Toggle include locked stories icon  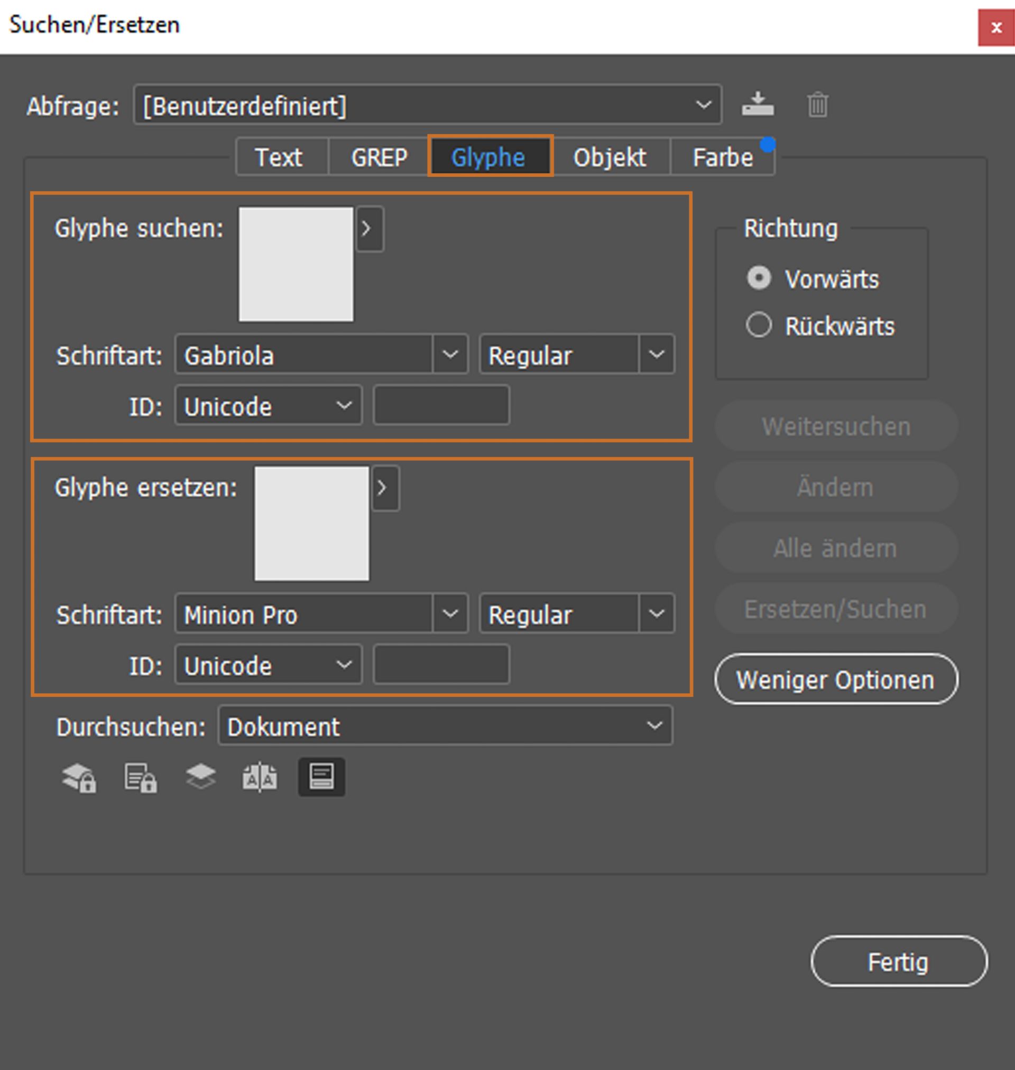pos(140,777)
